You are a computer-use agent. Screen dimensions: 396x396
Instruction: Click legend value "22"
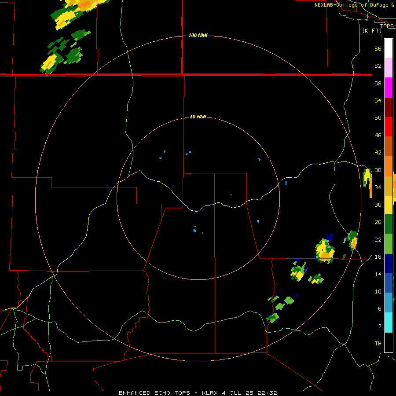pyautogui.click(x=378, y=239)
